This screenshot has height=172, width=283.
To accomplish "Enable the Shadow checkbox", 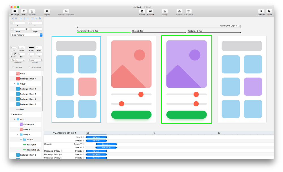I will (x=12, y=54).
